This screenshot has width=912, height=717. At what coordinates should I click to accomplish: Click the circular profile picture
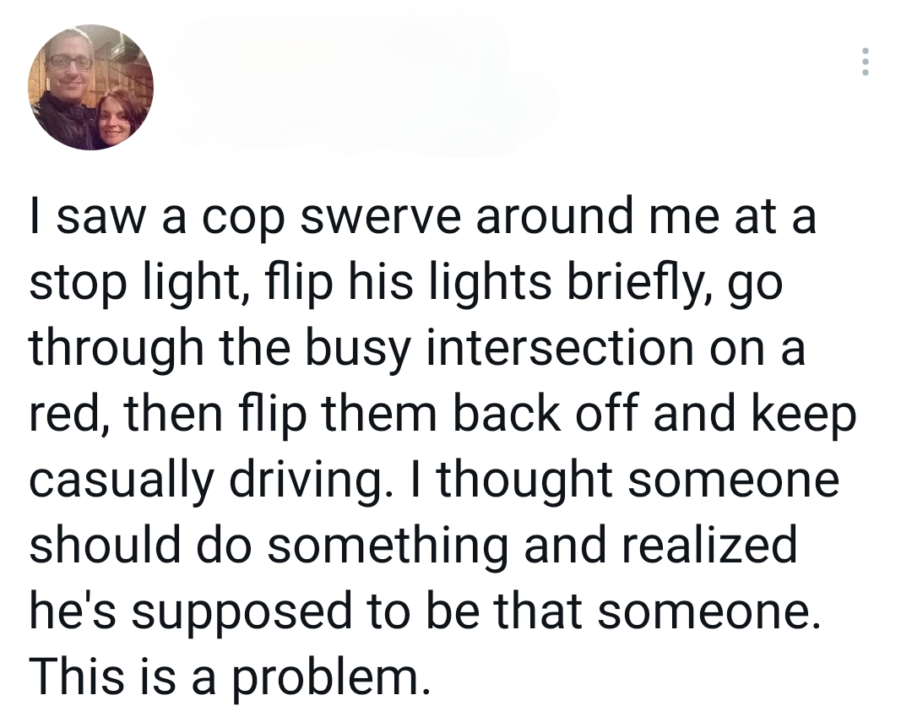click(x=91, y=88)
